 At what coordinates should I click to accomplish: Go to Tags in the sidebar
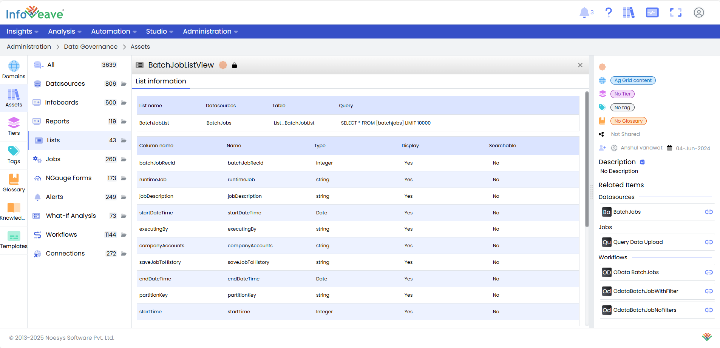pyautogui.click(x=14, y=155)
